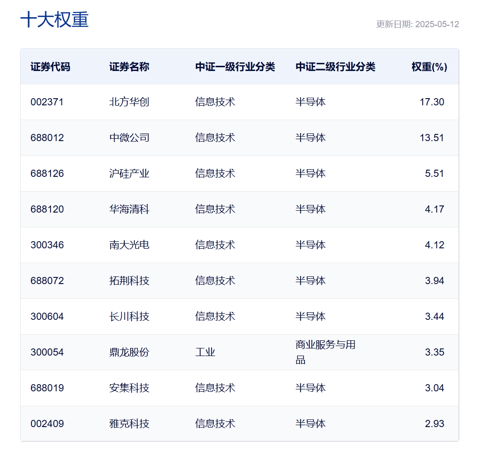Click the 中证二级行业分类 column header

[336, 67]
